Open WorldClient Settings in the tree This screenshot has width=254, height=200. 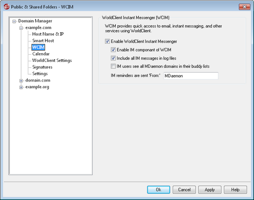(x=52, y=60)
